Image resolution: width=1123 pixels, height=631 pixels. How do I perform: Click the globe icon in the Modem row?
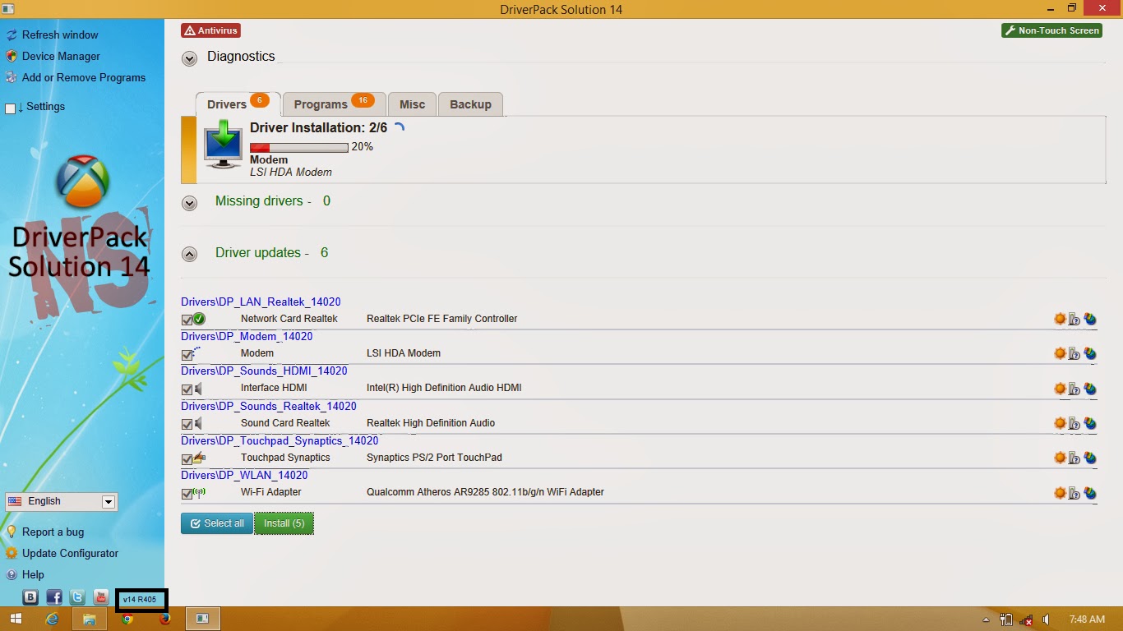[x=1090, y=353]
